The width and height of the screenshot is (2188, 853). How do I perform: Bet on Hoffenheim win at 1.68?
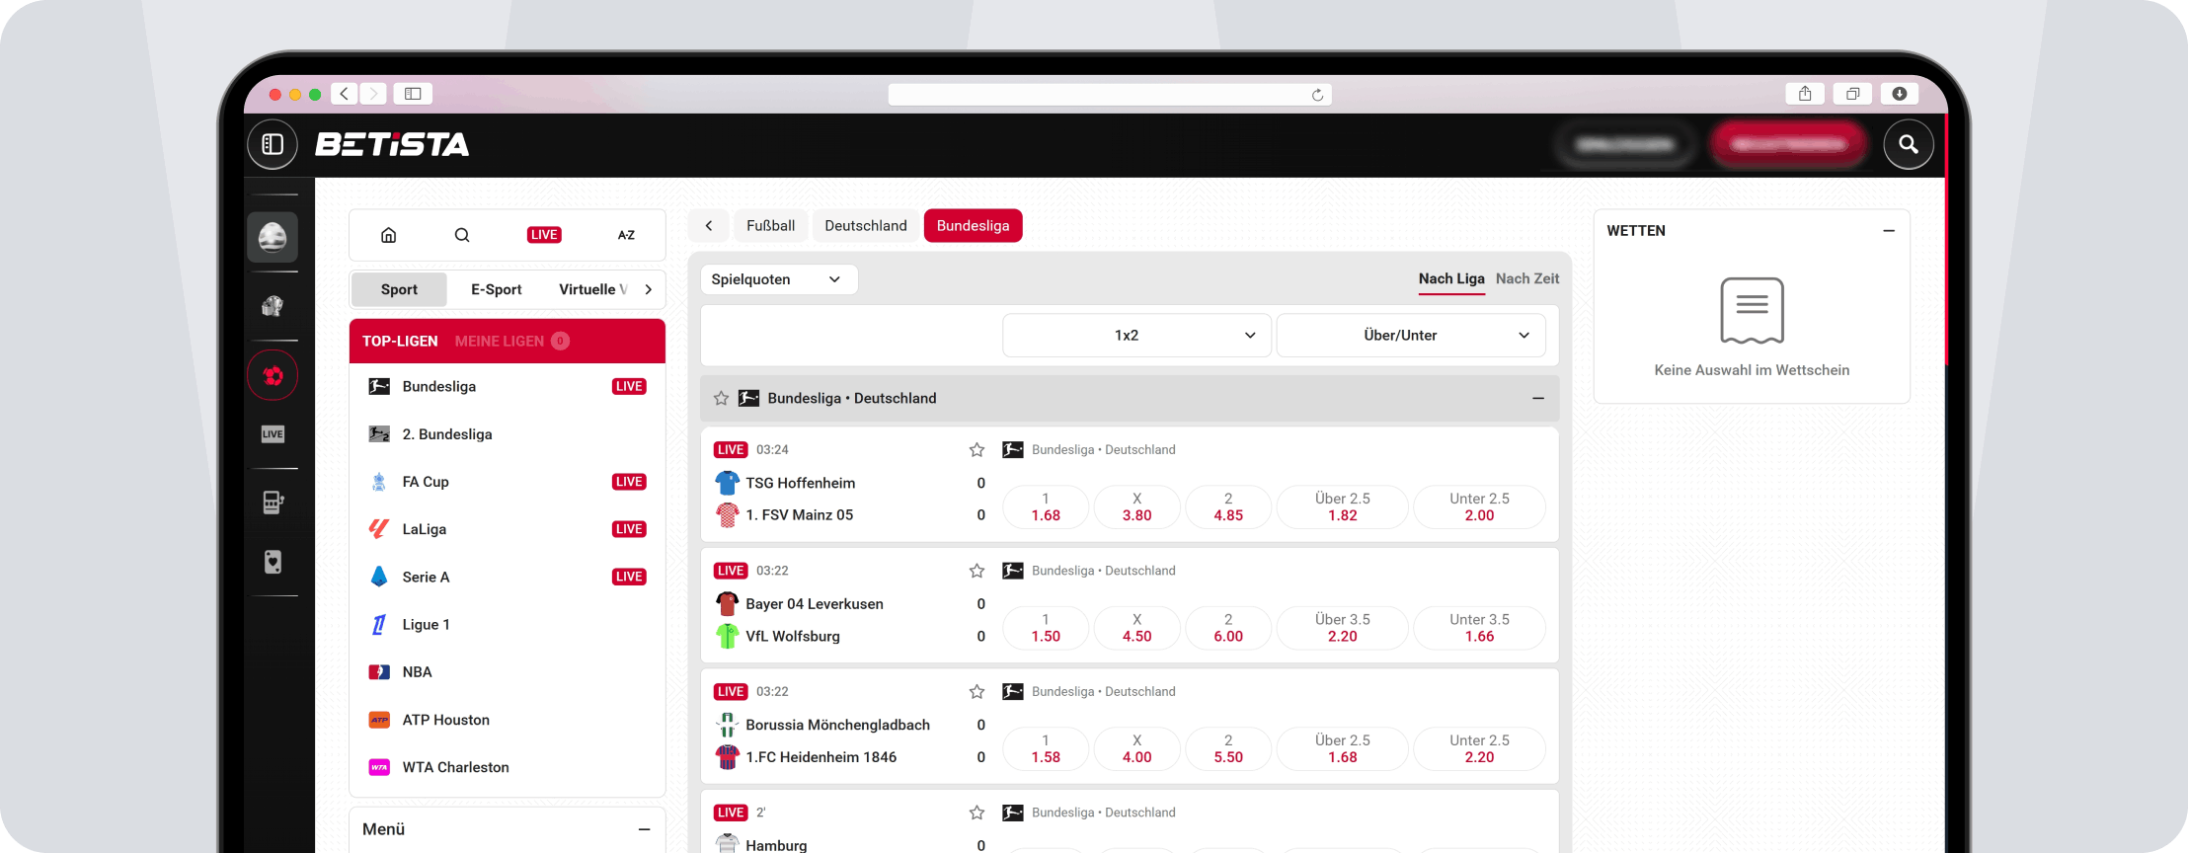pos(1046,507)
